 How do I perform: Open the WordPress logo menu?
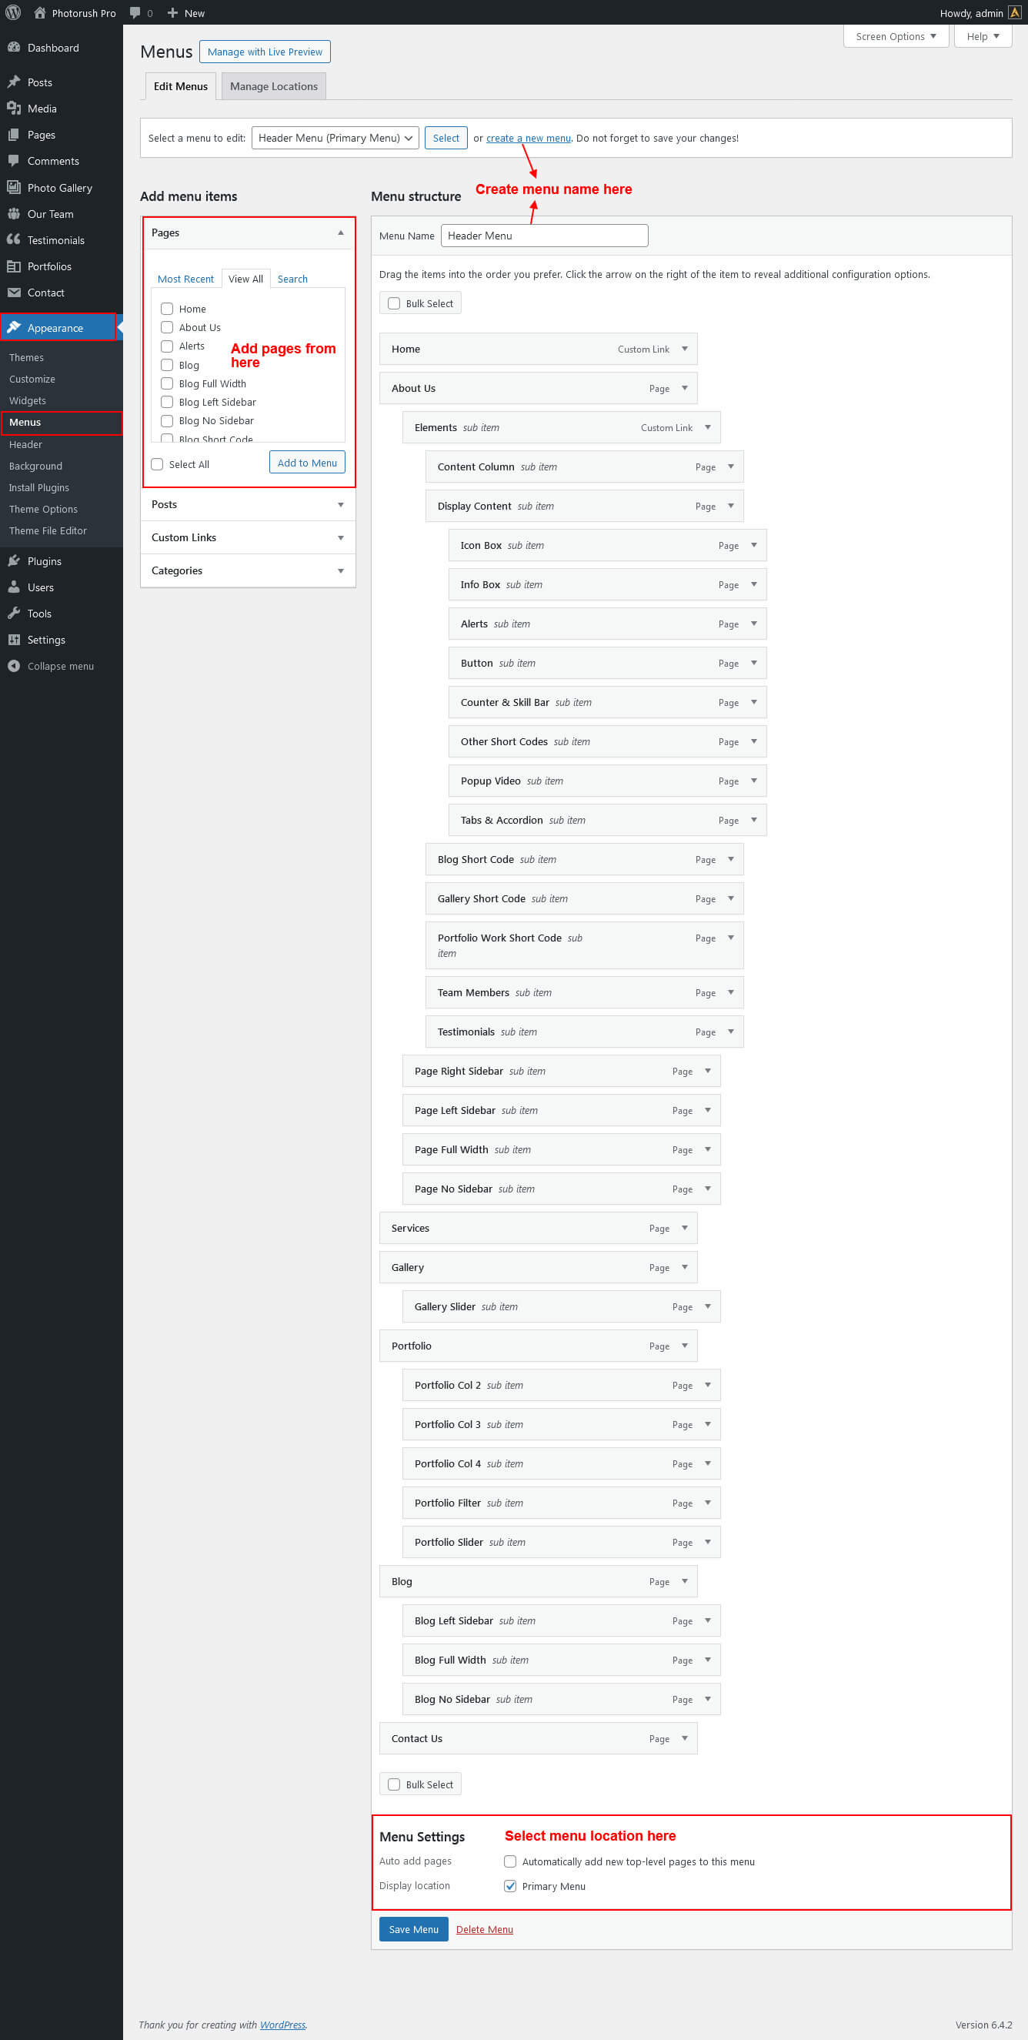[12, 12]
